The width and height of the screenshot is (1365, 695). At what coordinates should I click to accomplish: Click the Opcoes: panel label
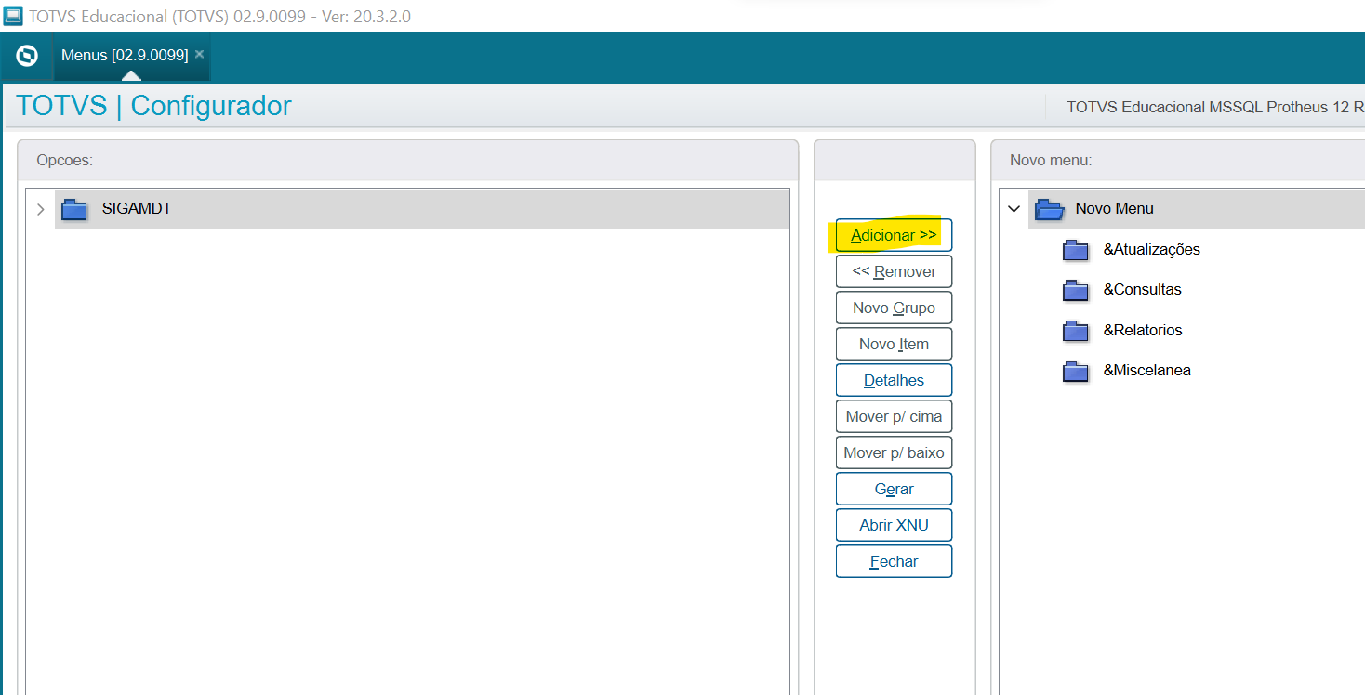[65, 160]
